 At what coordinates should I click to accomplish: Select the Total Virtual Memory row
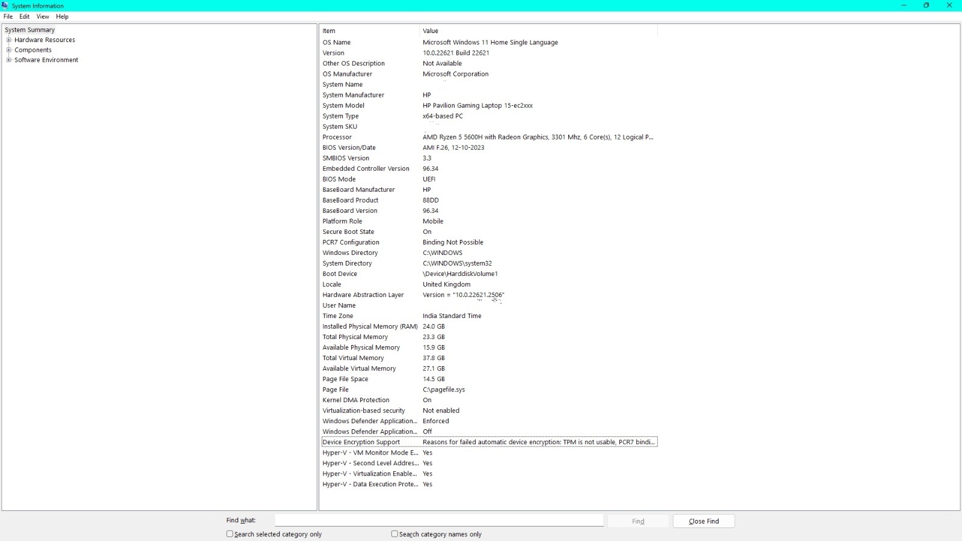click(489, 358)
